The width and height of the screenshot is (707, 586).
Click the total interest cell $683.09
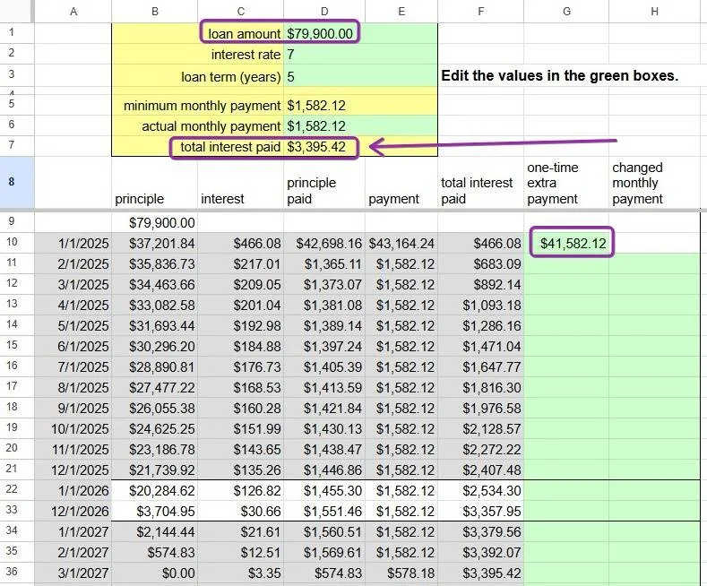tap(480, 263)
